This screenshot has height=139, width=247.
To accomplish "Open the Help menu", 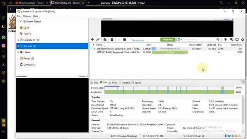I will [x=36, y=16].
